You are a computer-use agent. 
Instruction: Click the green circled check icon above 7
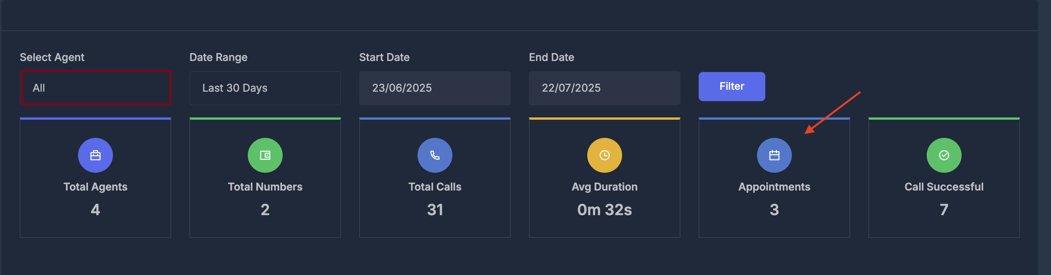(x=944, y=155)
